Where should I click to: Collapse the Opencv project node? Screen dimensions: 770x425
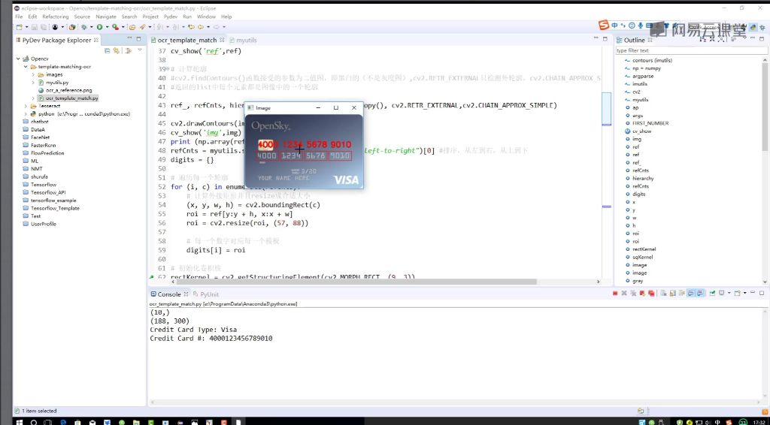[x=18, y=59]
